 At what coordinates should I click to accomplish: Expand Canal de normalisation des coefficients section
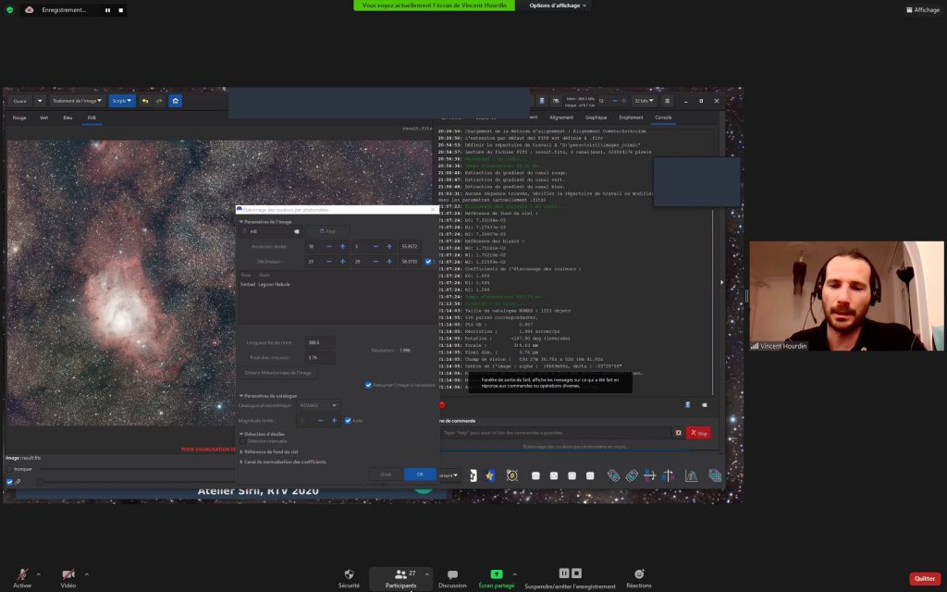241,462
